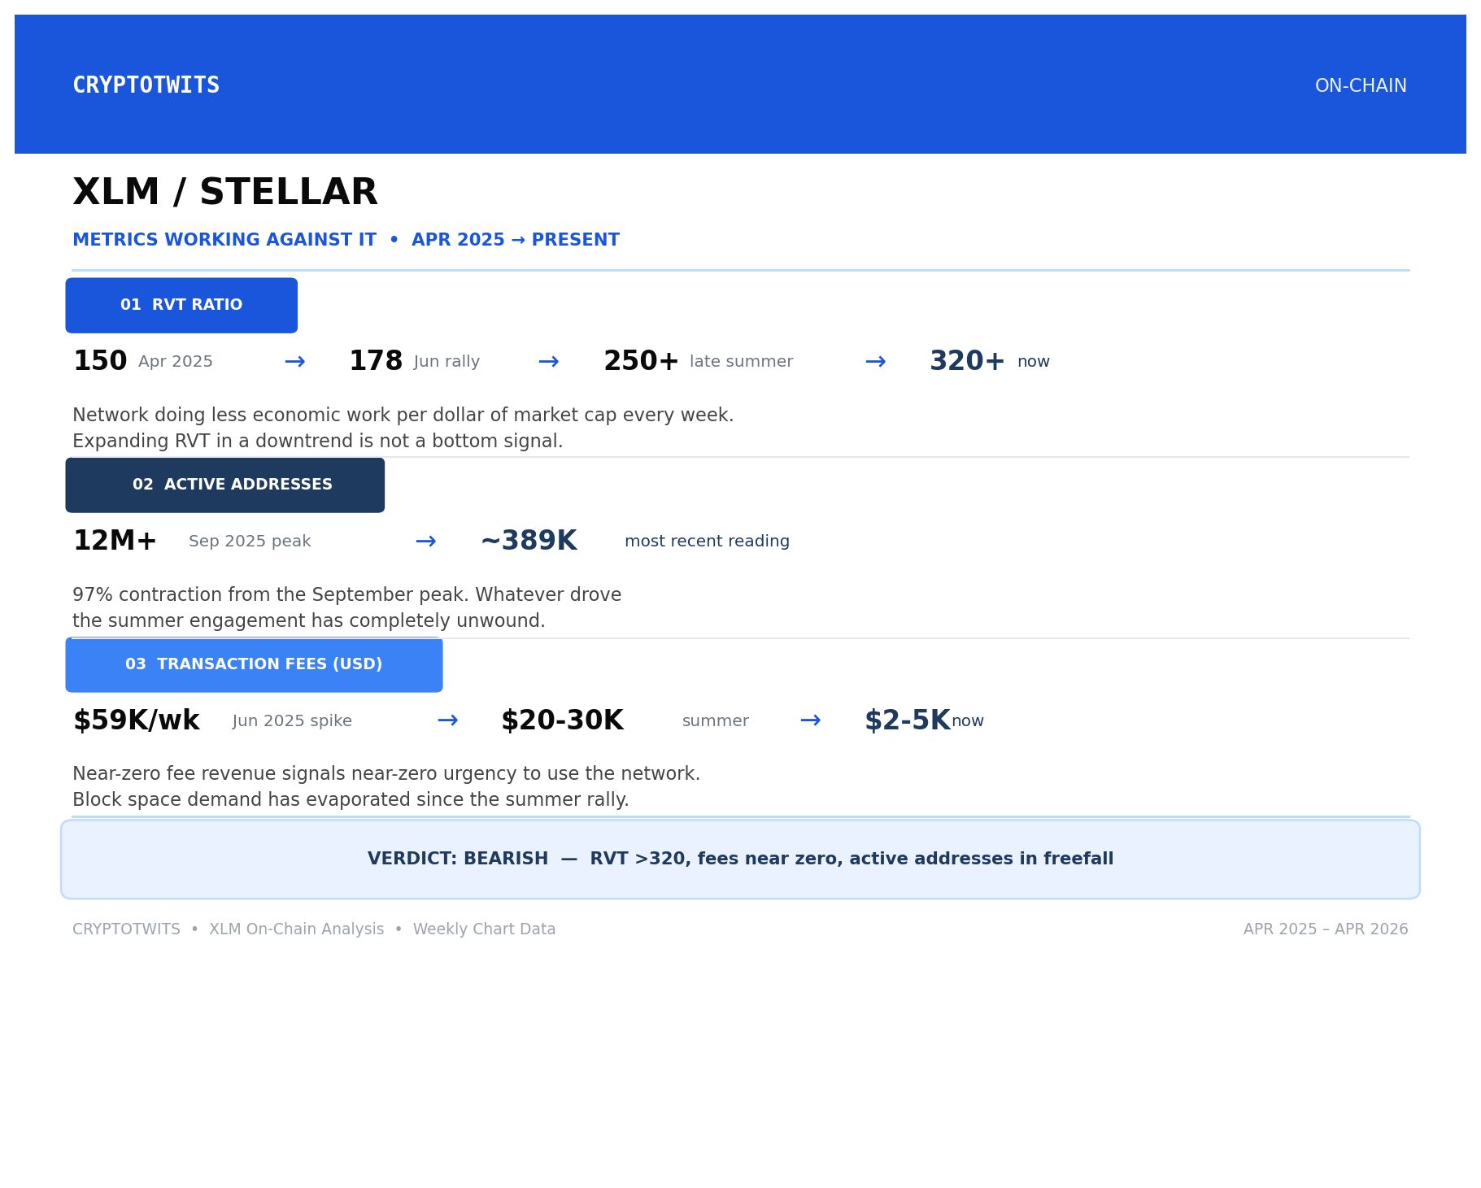Click the VERDICT: BEARISH banner

740,859
